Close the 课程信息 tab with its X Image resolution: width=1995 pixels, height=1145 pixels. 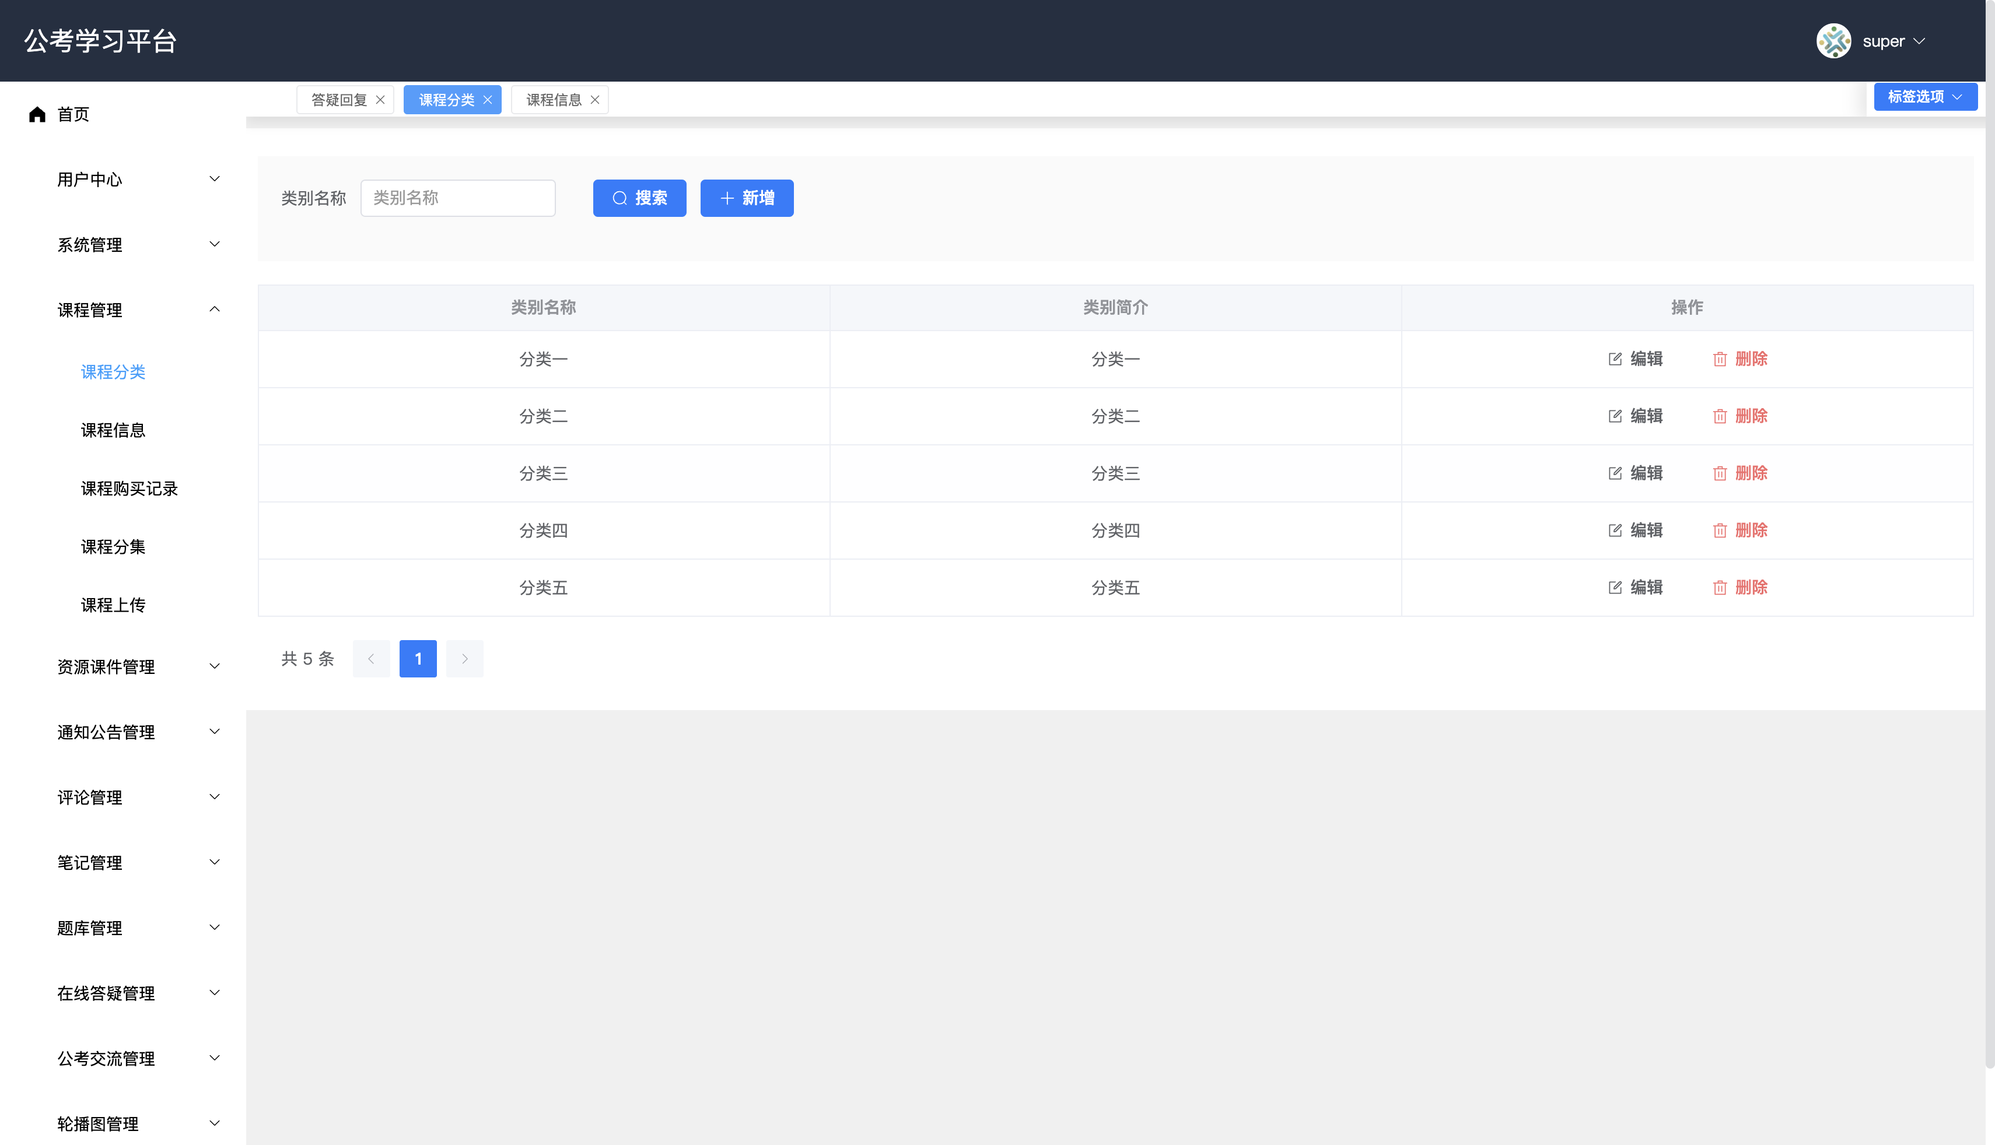tap(595, 100)
